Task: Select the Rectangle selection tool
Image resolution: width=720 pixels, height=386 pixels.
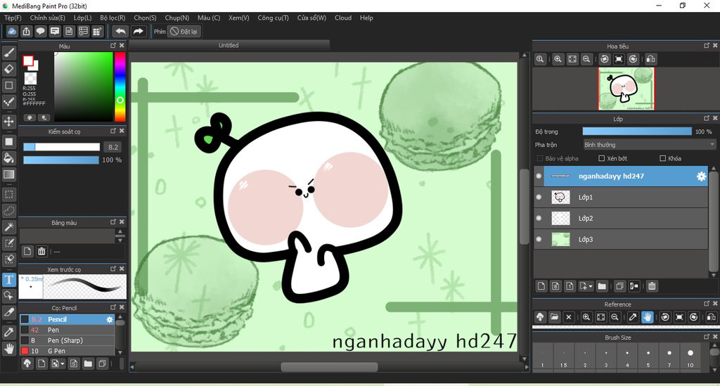Action: (8, 195)
